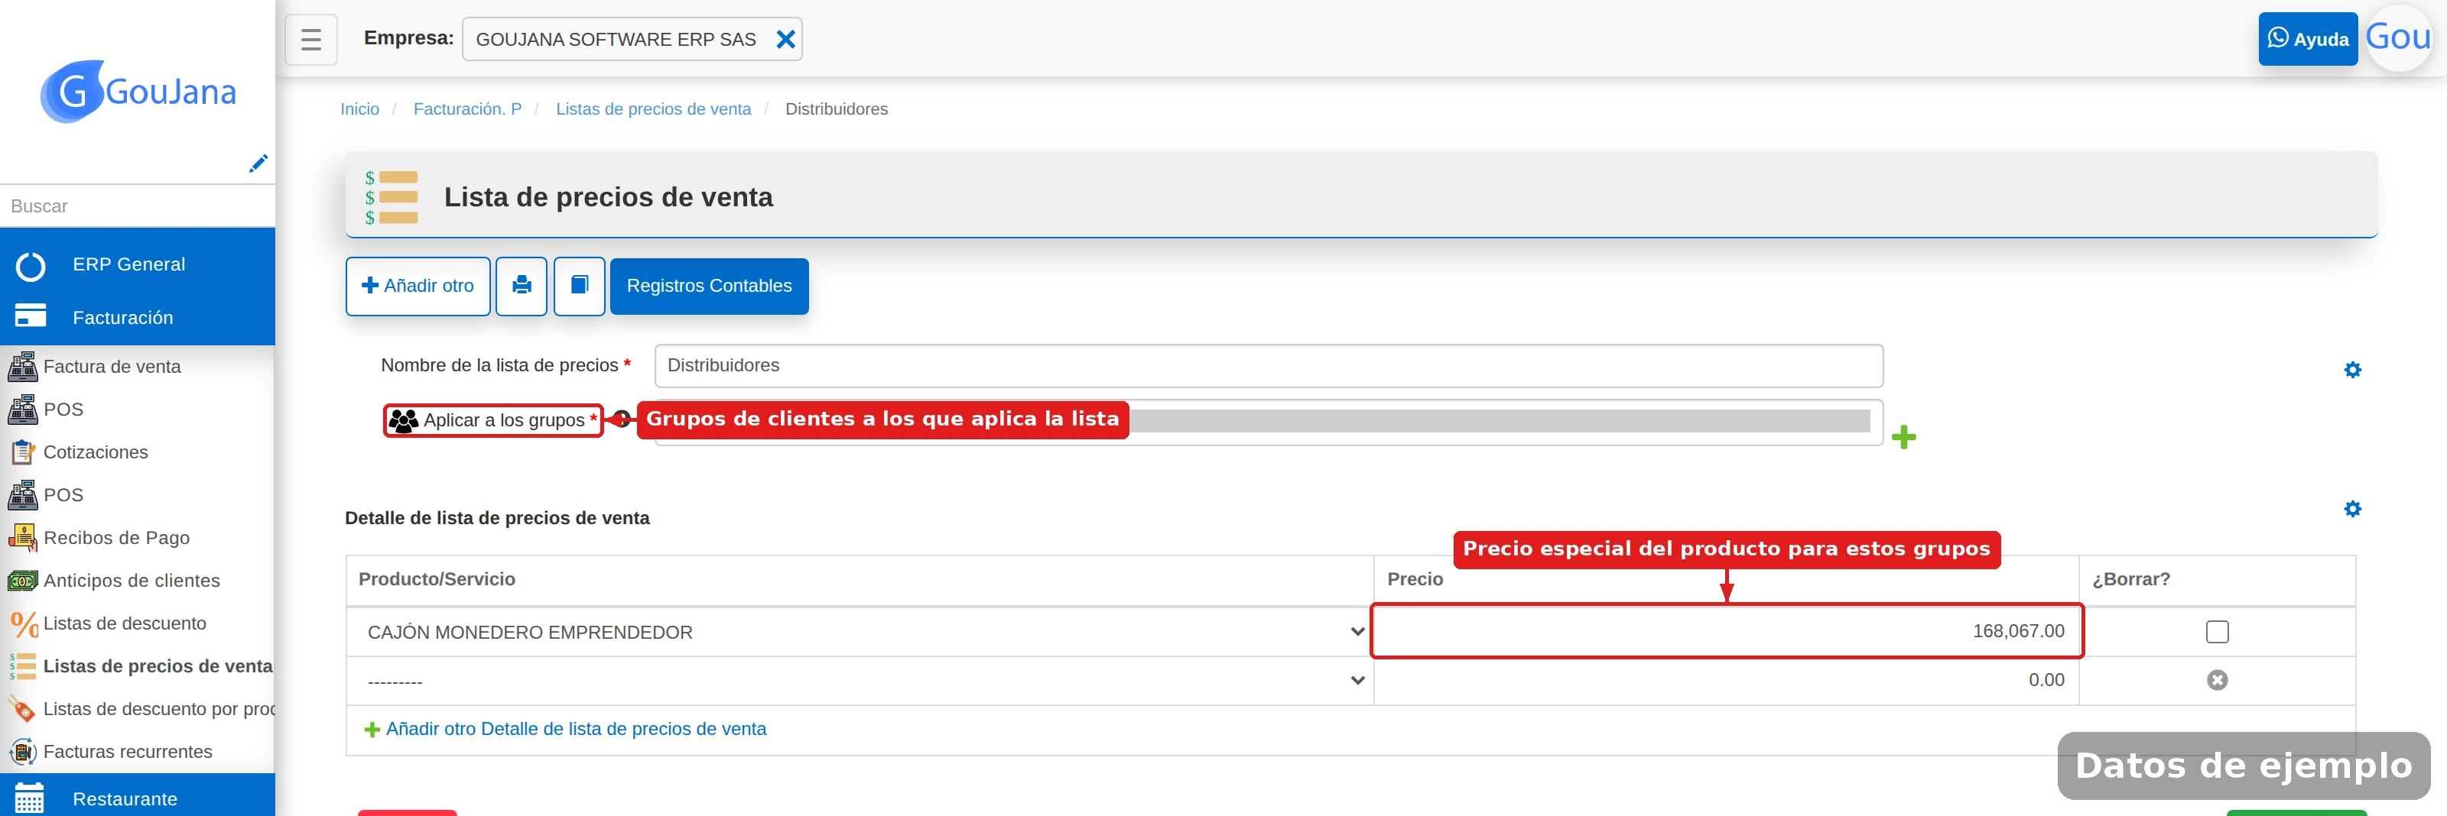Image resolution: width=2447 pixels, height=816 pixels.
Task: Go to Facturación. P breadcrumb
Action: point(467,109)
